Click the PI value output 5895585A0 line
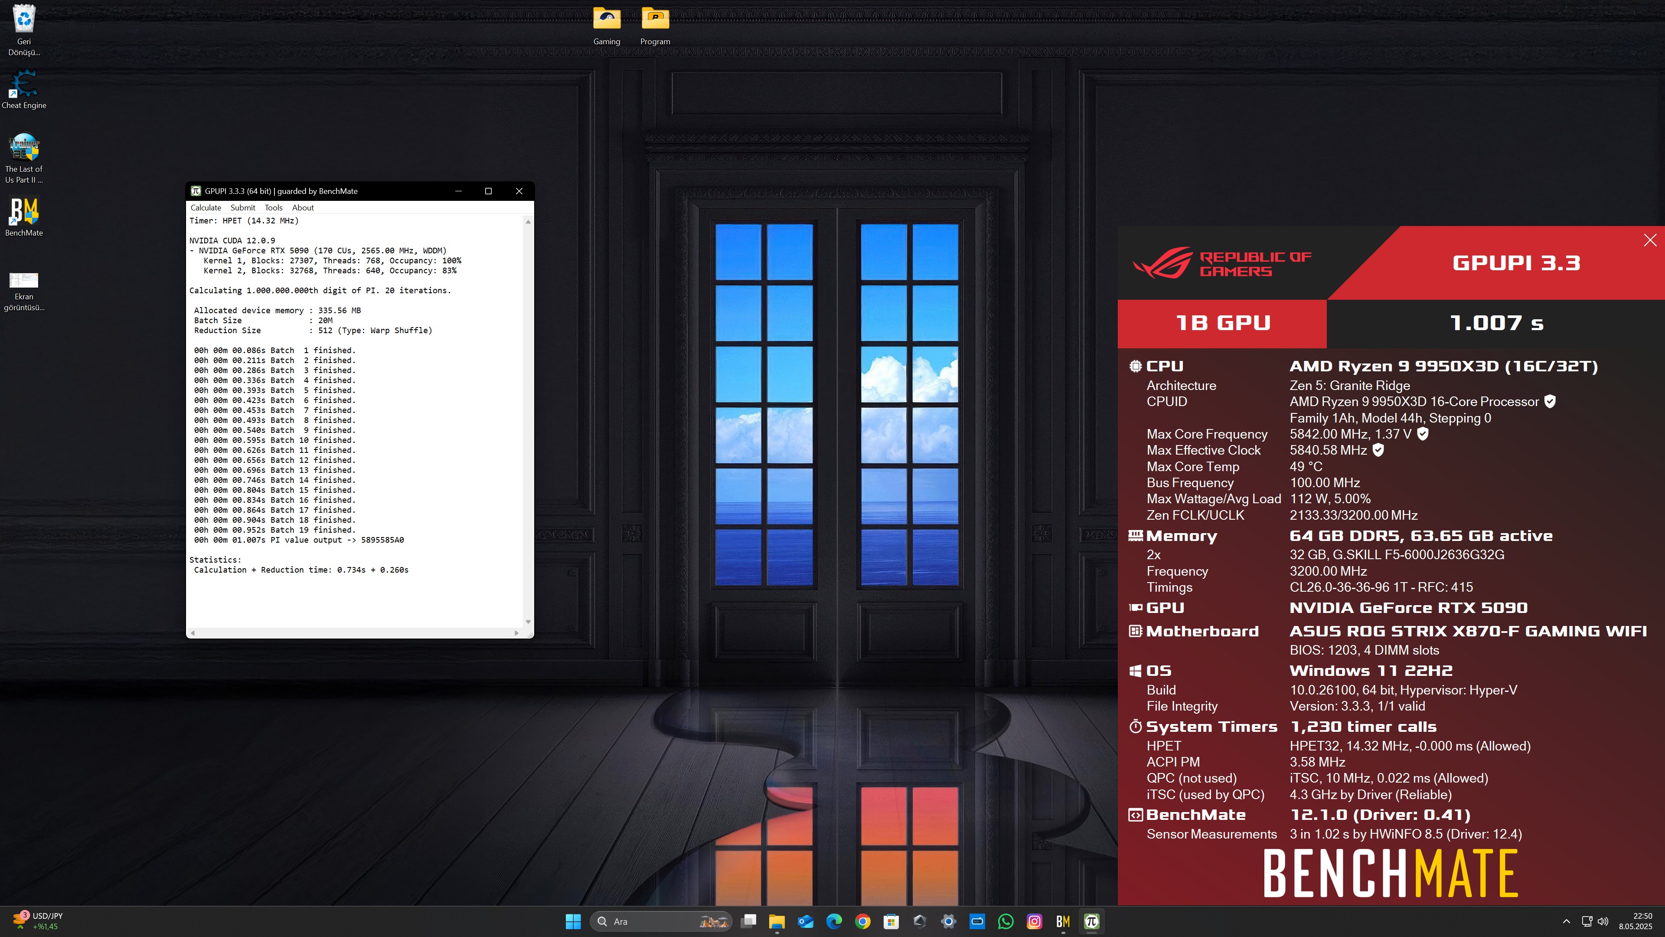Screen dimensions: 1665x937 (299, 540)
